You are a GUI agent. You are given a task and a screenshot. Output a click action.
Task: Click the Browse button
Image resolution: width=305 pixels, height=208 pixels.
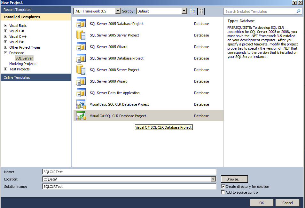(234, 179)
